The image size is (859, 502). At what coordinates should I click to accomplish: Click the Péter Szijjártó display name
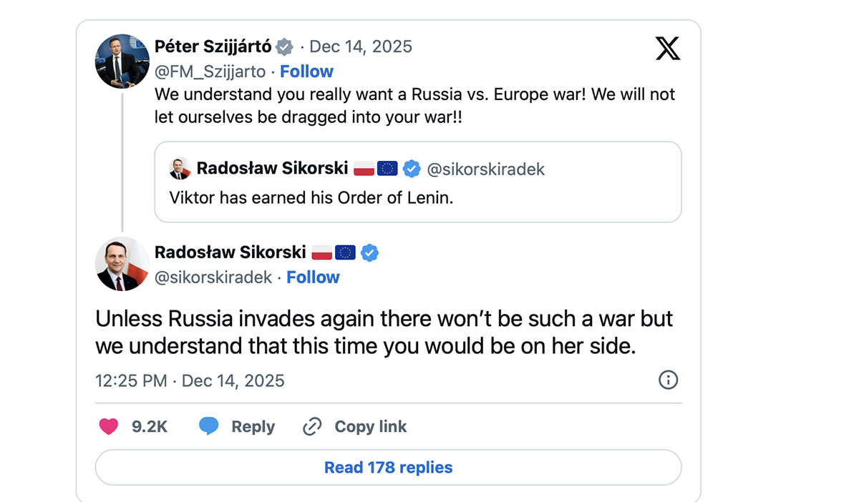(x=213, y=47)
